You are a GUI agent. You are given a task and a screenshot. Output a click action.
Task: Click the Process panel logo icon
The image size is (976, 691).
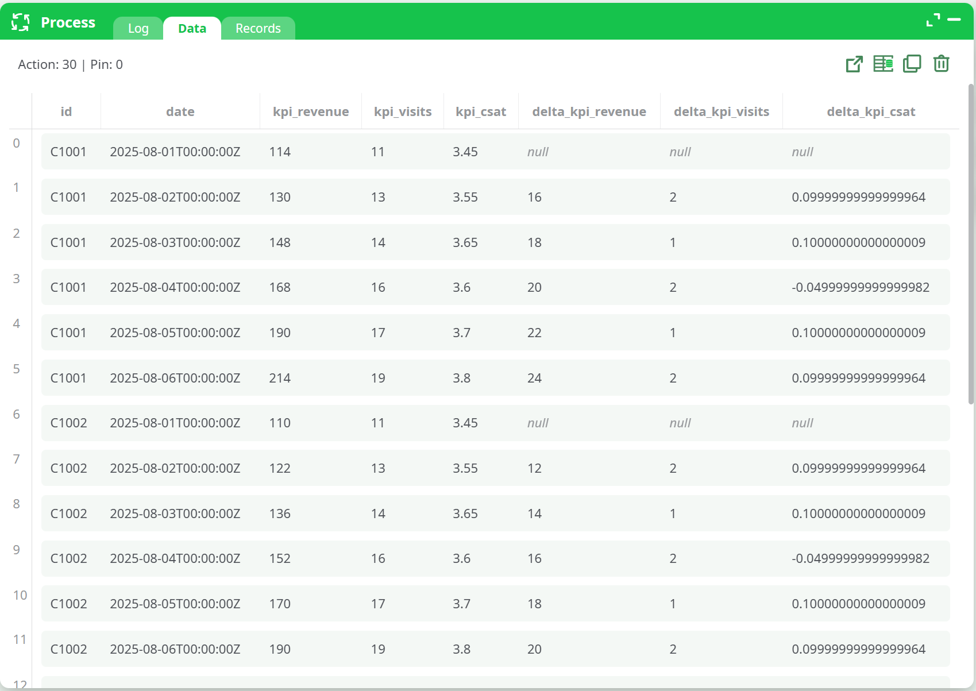20,22
